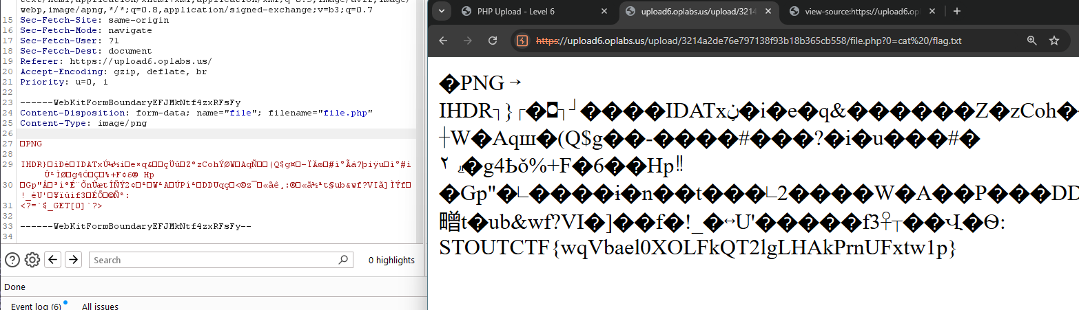Select the upload6.oplabs.us/upload tab
The height and width of the screenshot is (310, 1079).
[699, 11]
